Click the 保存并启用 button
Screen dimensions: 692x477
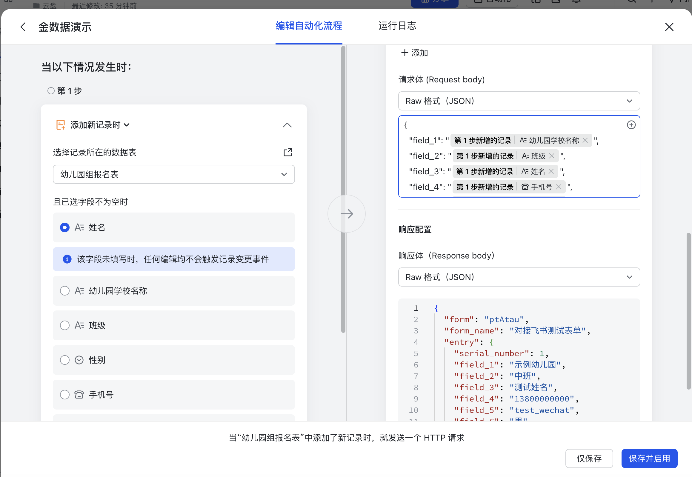point(649,458)
